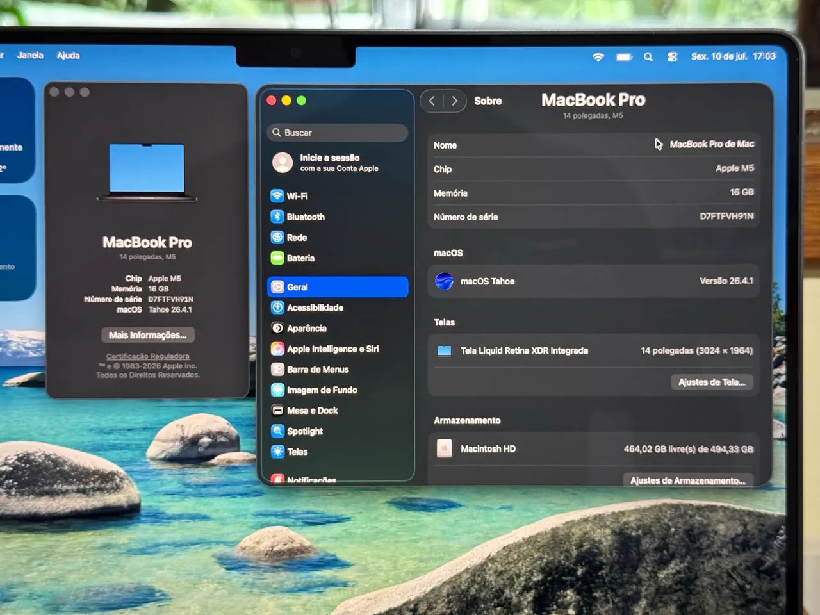820x615 pixels.
Task: Click the name value MacBook Pro de Mac
Action: click(x=712, y=144)
